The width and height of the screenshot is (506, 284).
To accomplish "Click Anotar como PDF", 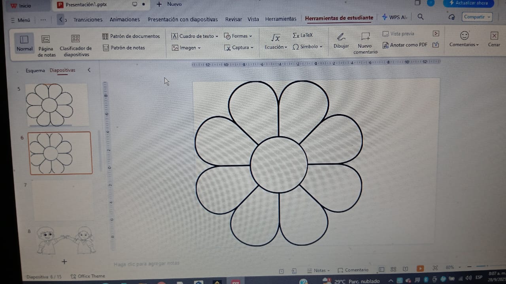I will point(405,45).
